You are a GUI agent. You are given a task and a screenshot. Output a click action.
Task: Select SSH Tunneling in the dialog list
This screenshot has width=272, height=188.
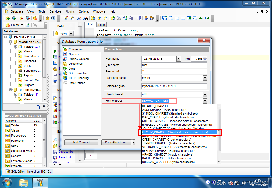click(x=78, y=73)
